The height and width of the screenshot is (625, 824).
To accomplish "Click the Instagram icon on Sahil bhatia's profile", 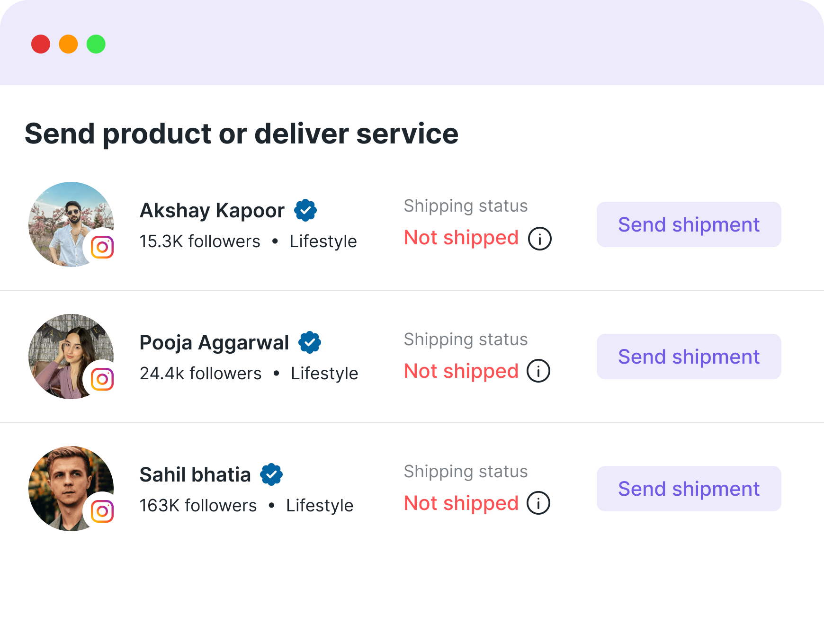I will click(102, 510).
